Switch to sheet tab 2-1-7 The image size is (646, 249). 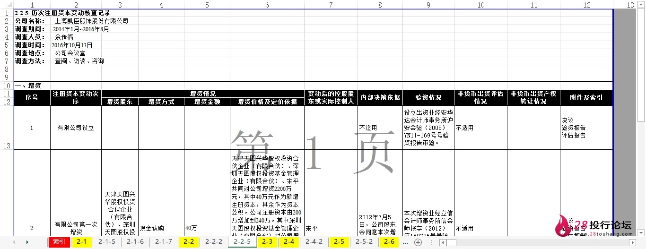164,242
